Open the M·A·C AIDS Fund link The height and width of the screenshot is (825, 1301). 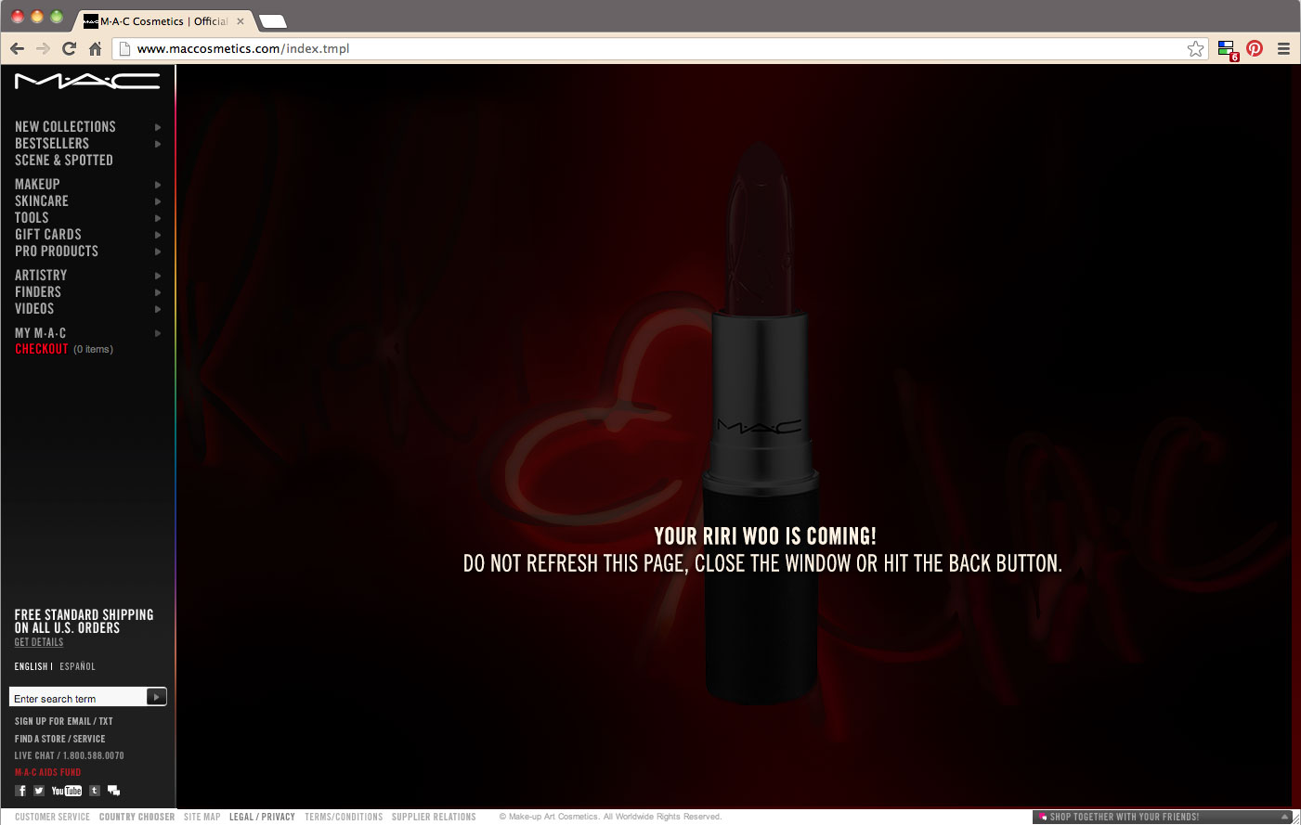click(48, 772)
